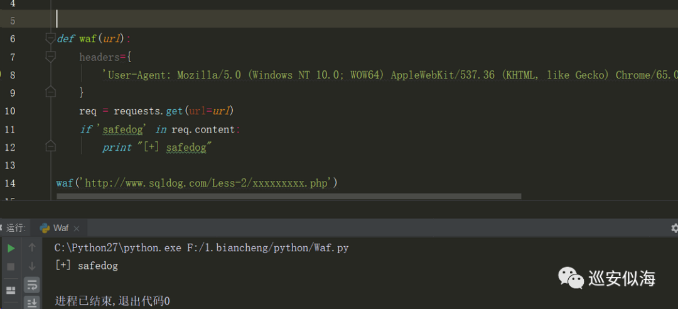
Task: Click the up stack trace arrow
Action: (32, 247)
